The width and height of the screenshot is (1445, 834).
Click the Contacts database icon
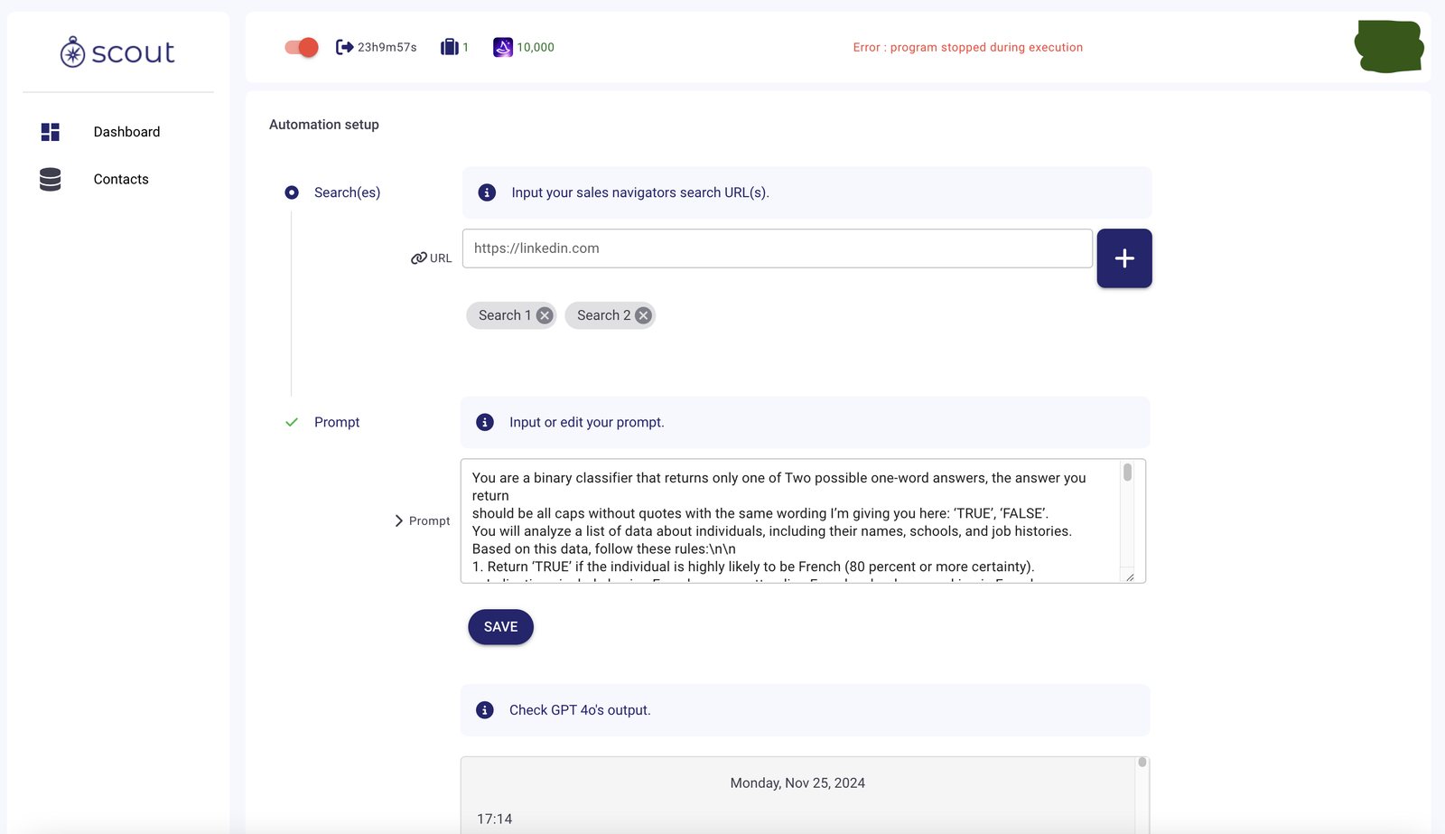point(51,180)
